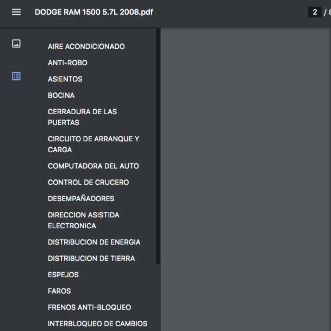Select DESEMPAÑADORES in the outline
The width and height of the screenshot is (331, 331).
click(x=81, y=199)
